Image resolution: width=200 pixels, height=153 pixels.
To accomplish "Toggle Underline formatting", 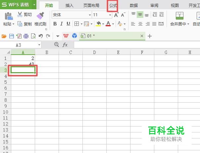I will [68, 24].
